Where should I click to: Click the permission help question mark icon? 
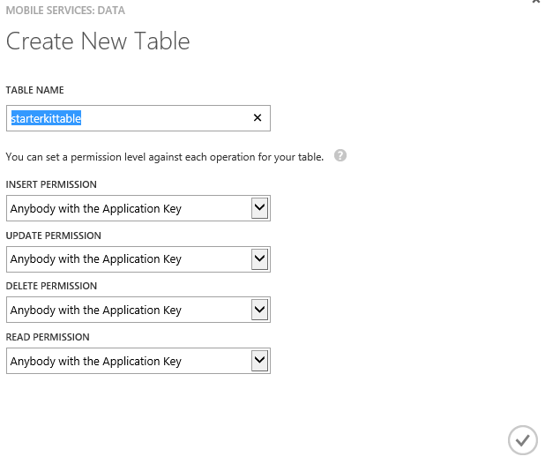[x=340, y=155]
